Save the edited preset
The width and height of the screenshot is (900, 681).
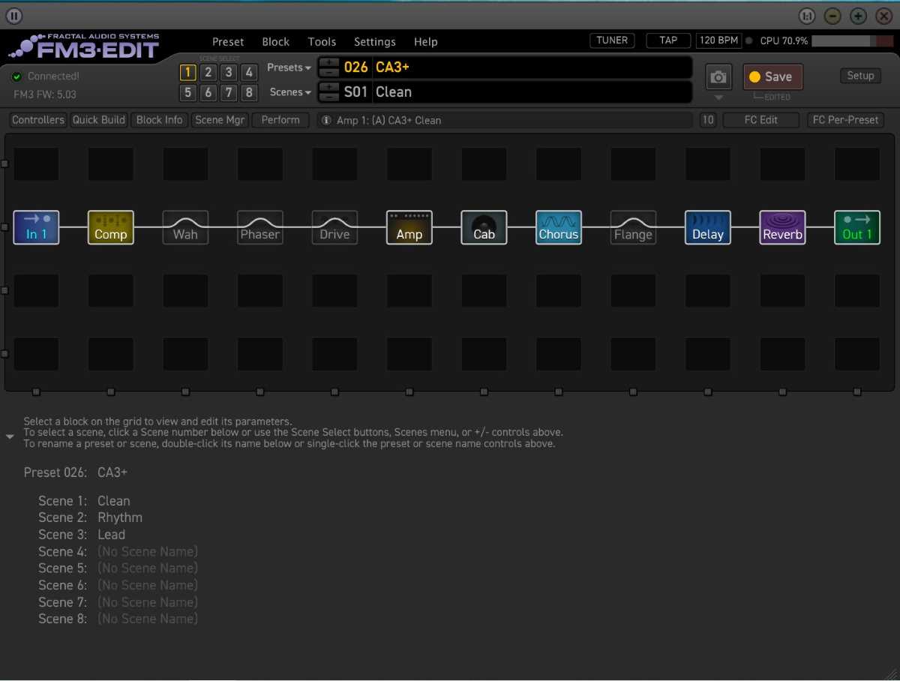772,76
